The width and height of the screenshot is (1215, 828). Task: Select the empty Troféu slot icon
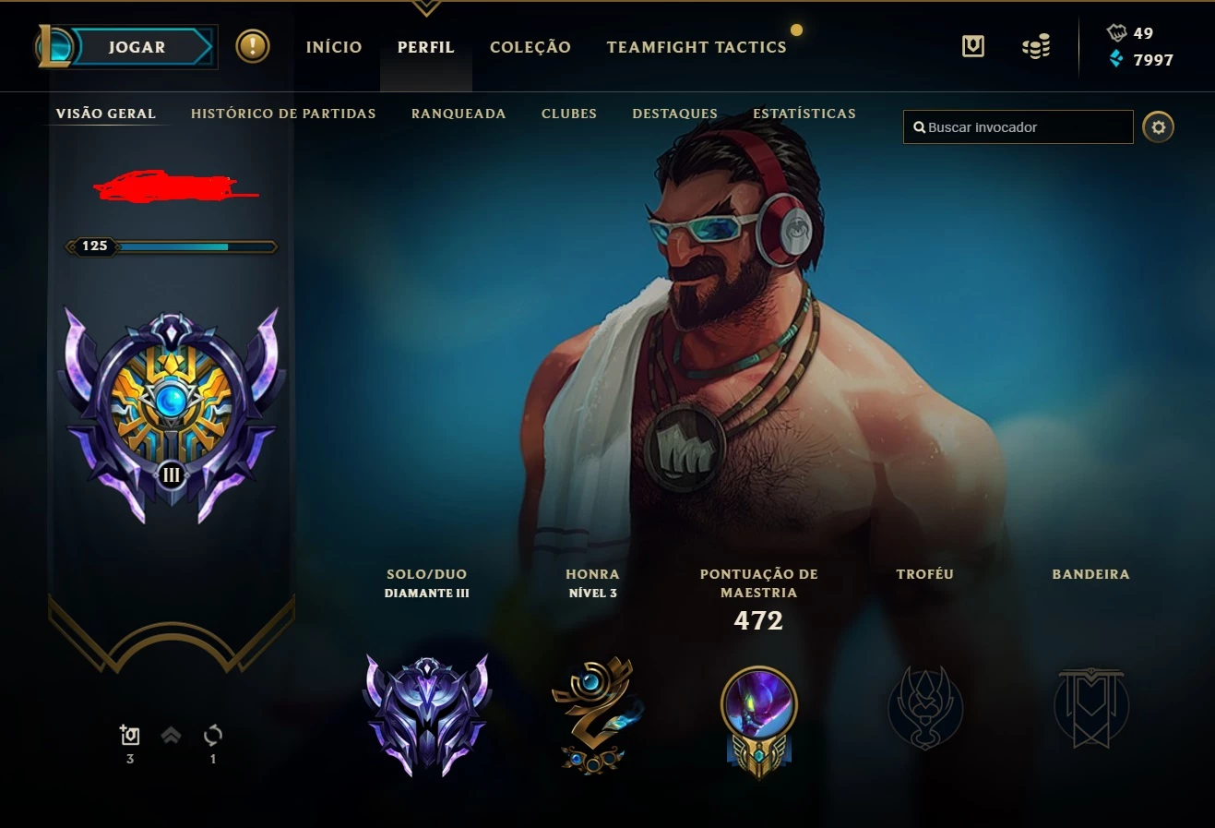925,708
